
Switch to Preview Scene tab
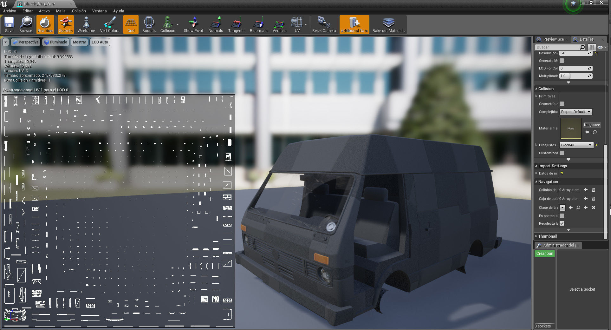(x=554, y=39)
